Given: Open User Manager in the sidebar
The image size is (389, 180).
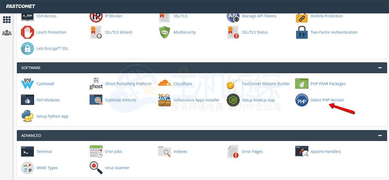Looking at the screenshot, I should 6,33.
